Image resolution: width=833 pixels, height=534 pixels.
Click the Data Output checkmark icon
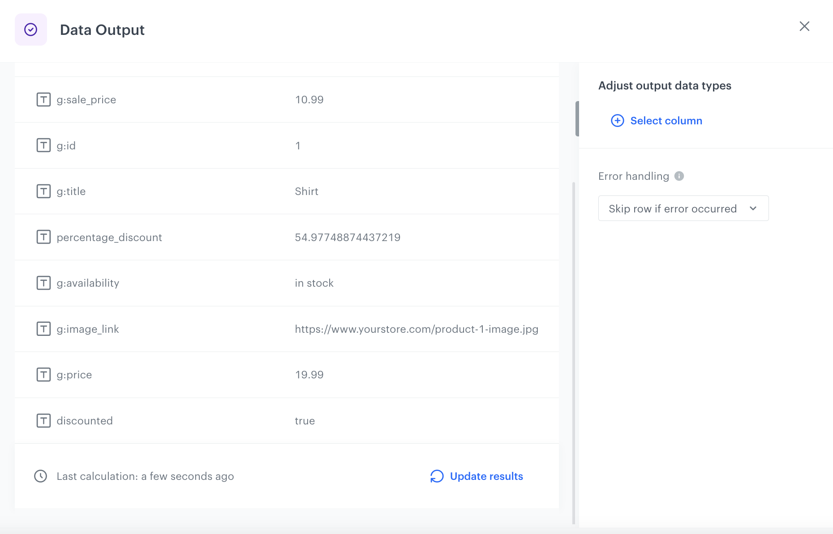click(31, 30)
